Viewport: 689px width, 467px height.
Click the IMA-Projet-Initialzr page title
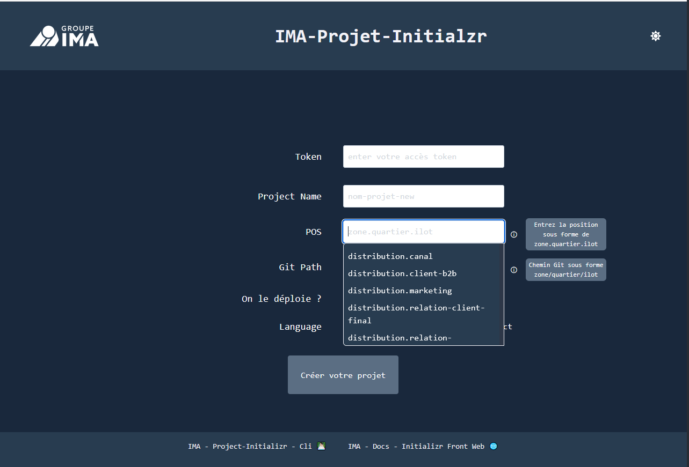381,36
